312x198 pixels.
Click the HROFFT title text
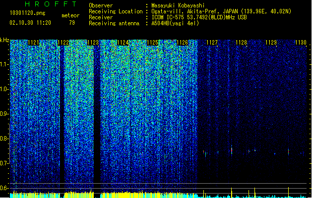pos(51,4)
